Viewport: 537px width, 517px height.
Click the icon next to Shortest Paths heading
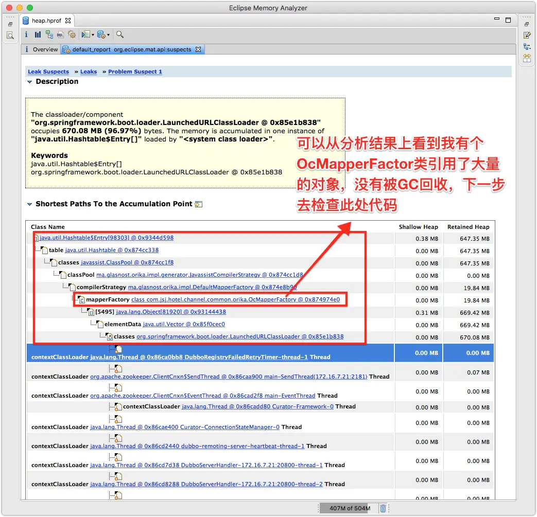(199, 204)
